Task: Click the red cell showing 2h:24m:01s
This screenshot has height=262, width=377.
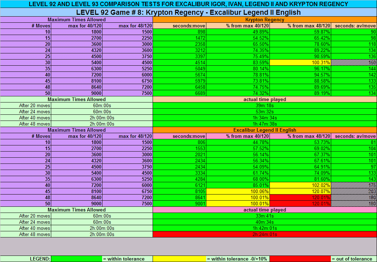Action: tap(265, 234)
